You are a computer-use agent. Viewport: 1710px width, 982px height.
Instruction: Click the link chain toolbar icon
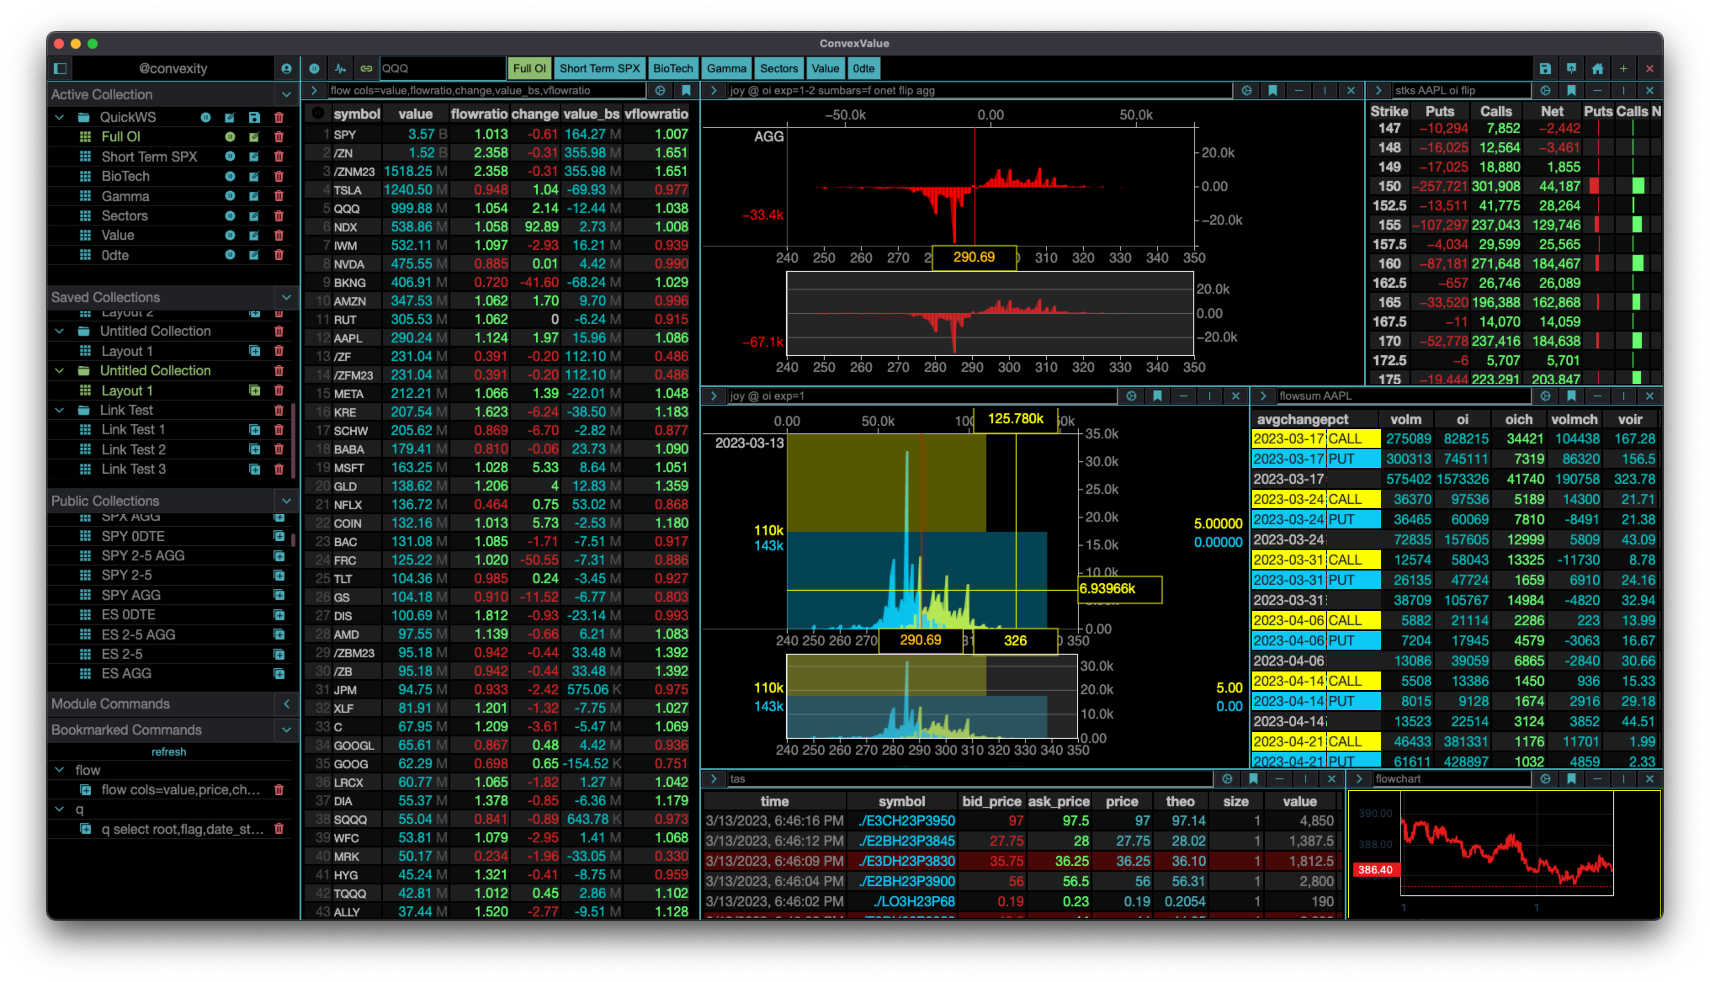click(x=366, y=68)
